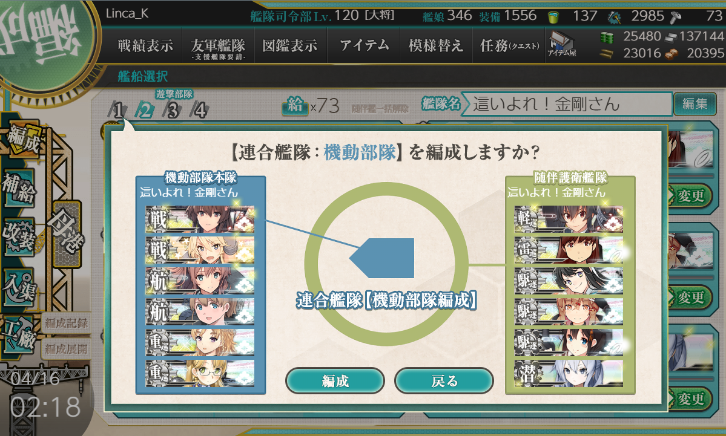Select the submarine 潜 ship card
Screen dimensions: 726x436
point(569,374)
